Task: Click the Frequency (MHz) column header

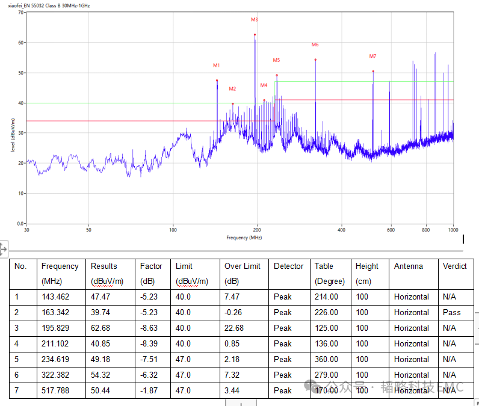Action: (x=60, y=274)
